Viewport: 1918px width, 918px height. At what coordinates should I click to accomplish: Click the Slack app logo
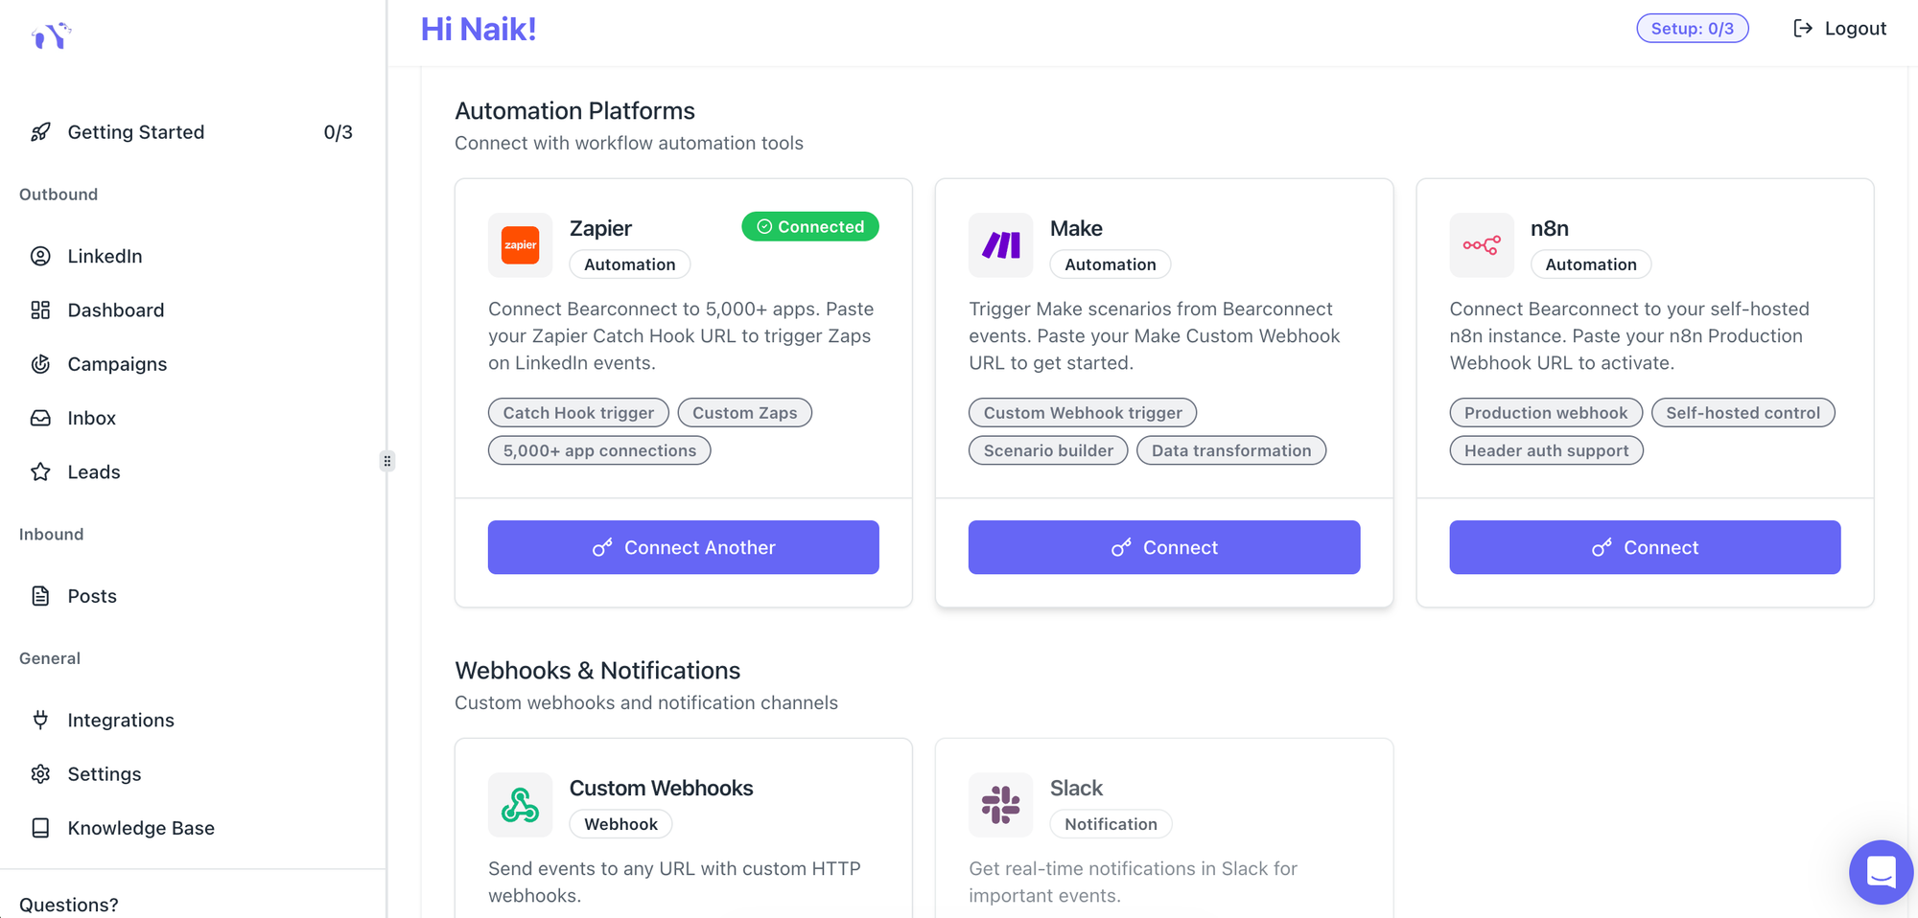click(1000, 805)
